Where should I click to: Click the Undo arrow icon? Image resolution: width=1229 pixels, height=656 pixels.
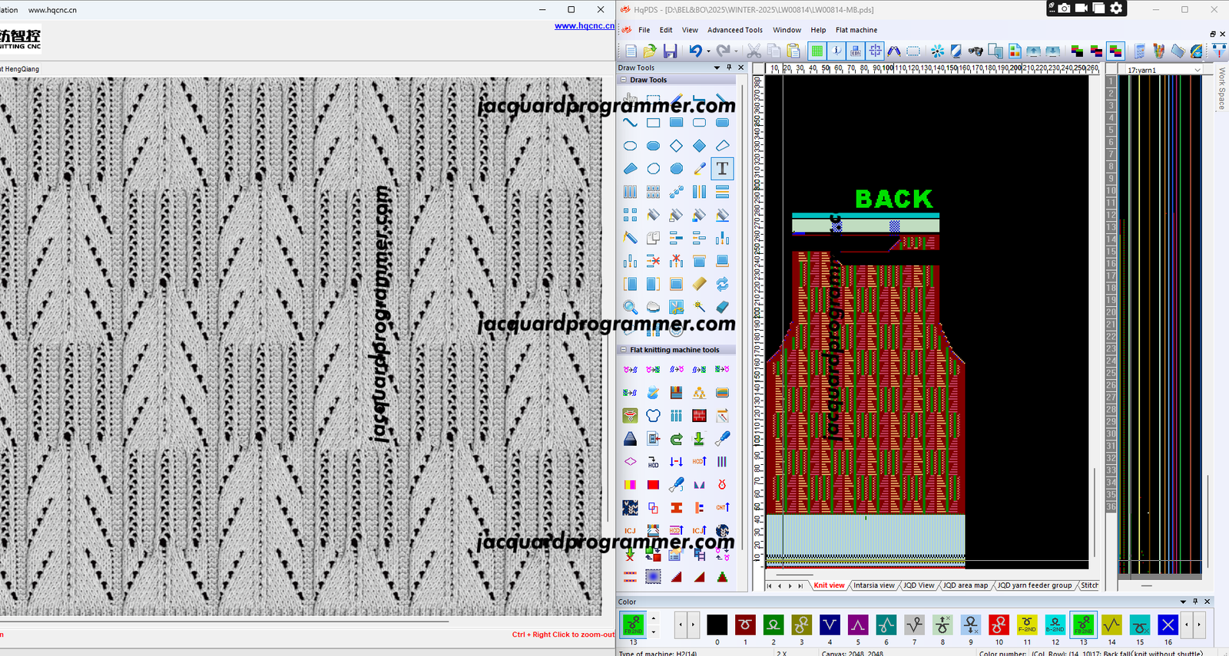(x=695, y=51)
